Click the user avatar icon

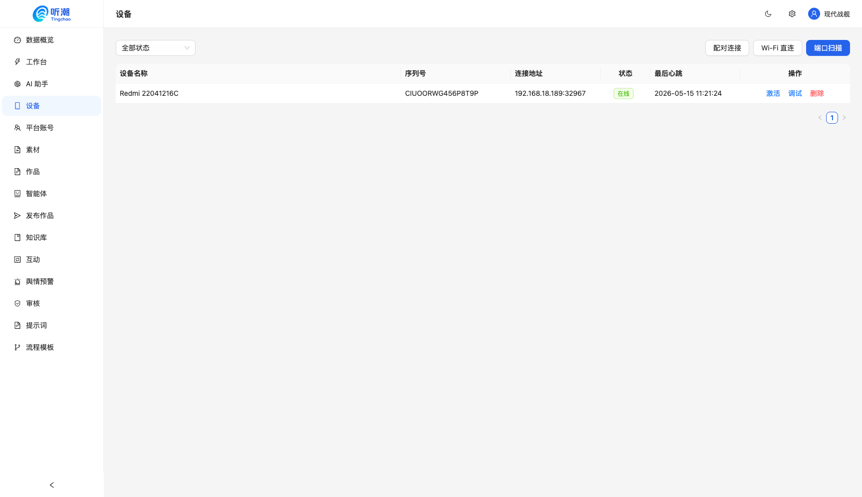click(814, 14)
